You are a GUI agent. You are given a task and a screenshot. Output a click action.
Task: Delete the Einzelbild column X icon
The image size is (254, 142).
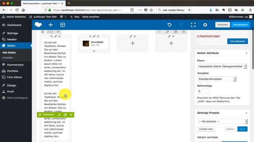pyautogui.click(x=98, y=36)
